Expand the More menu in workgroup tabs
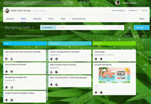The width and height of the screenshot is (151, 104). coord(142,19)
